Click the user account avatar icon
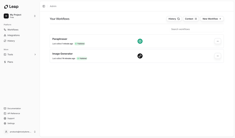235x138 pixels. pos(6,132)
